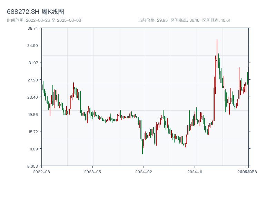The height and width of the screenshot is (207, 276).
Task: Click the y-axis value 38.74
Action: pyautogui.click(x=32, y=29)
